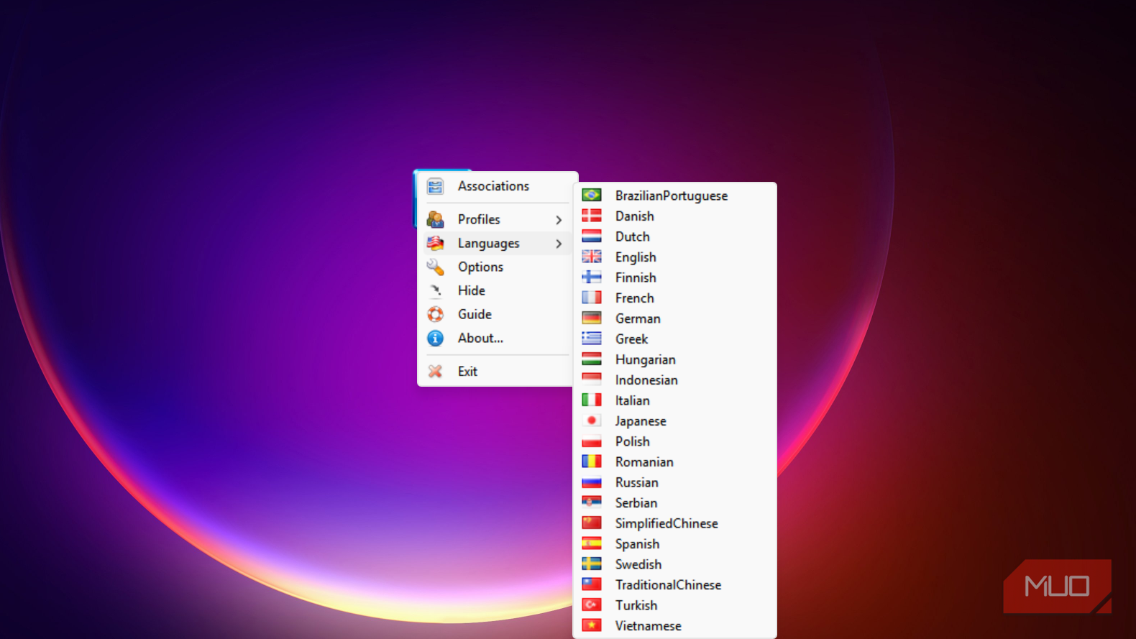Switch the language to Spanish
Screen dimensions: 1136x639
point(674,543)
